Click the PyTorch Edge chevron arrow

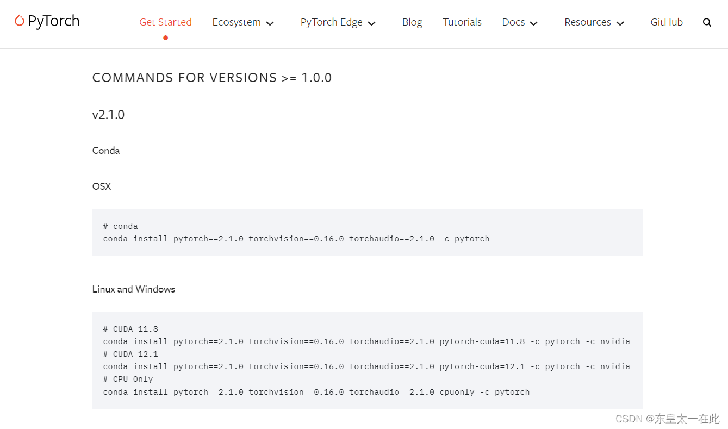point(372,23)
